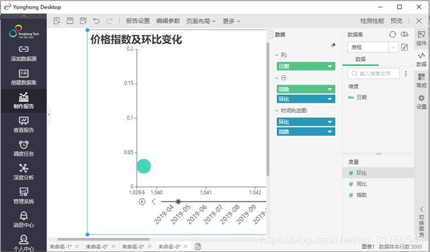Viewport: 430px width, 252px height.
Task: Open 调度任务 in the sidebar
Action: pos(24,149)
